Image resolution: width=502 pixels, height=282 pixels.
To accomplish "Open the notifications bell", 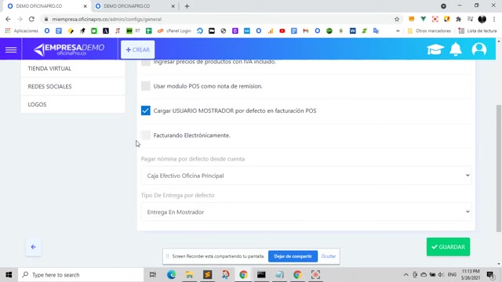I will click(x=456, y=49).
